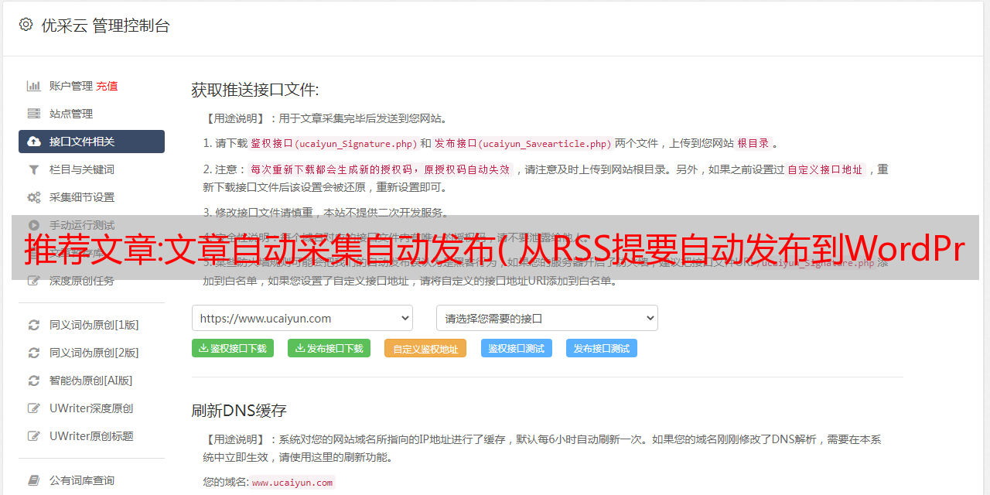Click the gears icon for 采集细节设置
990x495 pixels.
tap(34, 197)
